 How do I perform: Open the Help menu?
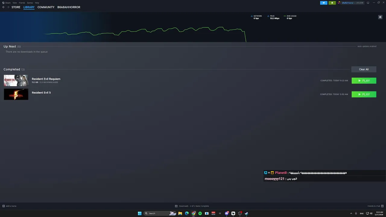click(x=37, y=3)
